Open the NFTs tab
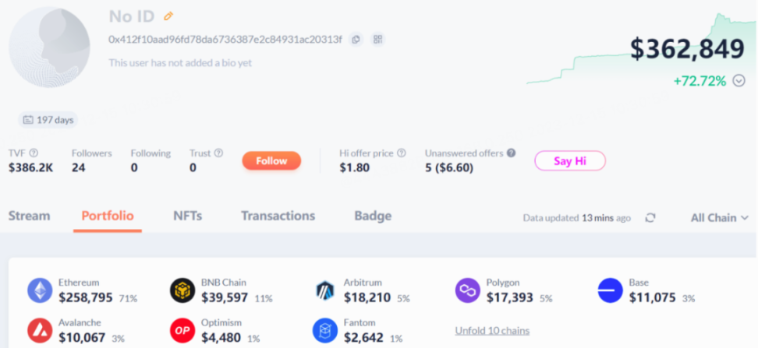The height and width of the screenshot is (348, 758). tap(187, 216)
